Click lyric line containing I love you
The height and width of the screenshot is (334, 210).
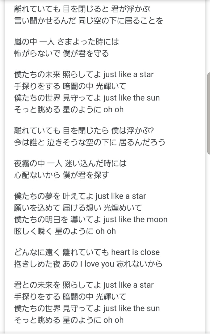(x=88, y=264)
